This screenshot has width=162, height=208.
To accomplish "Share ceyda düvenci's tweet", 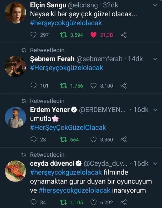I will click(124, 202).
